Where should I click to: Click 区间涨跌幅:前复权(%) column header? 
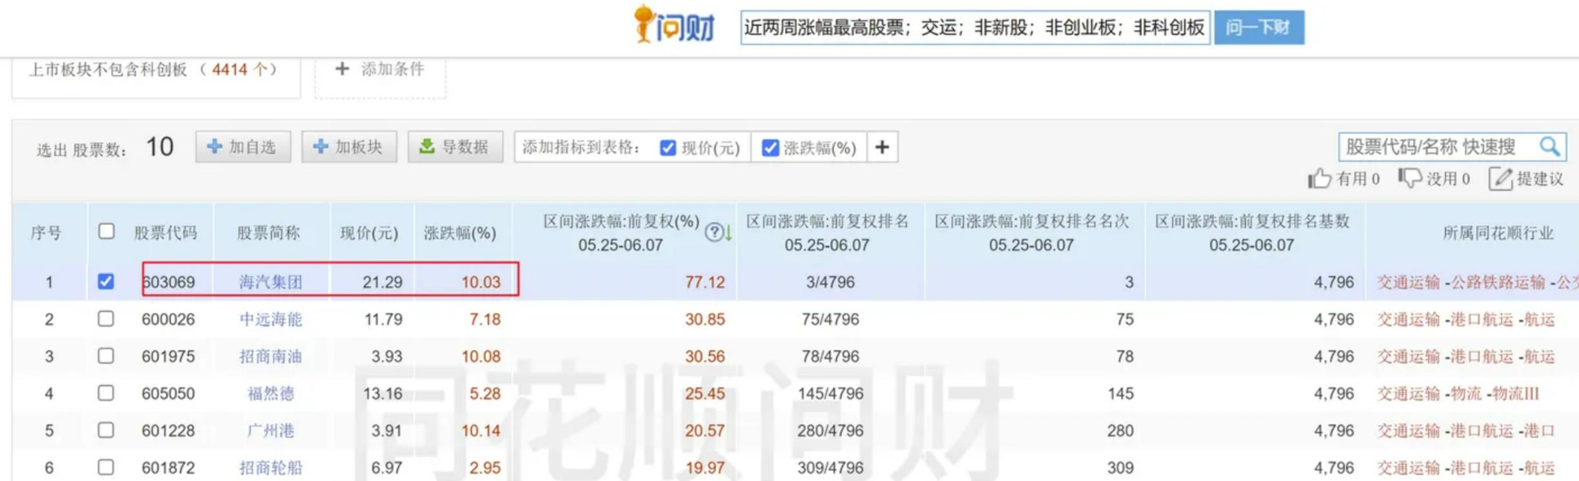(x=621, y=233)
